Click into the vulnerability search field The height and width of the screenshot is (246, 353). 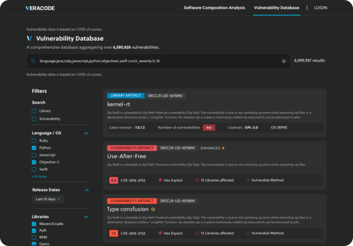(x=159, y=61)
